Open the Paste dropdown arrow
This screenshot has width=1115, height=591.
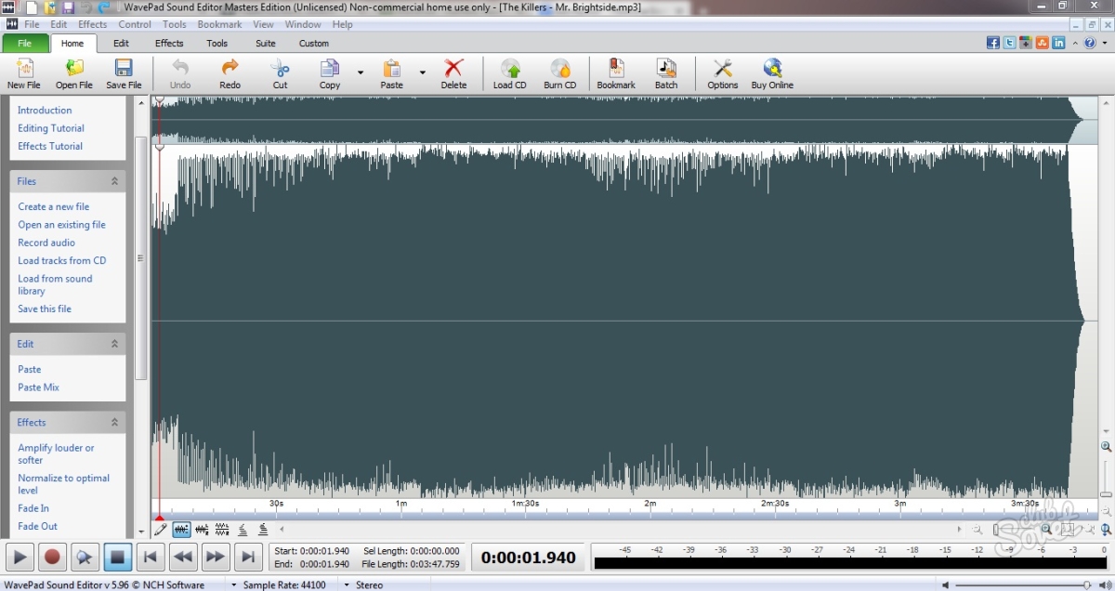point(422,72)
